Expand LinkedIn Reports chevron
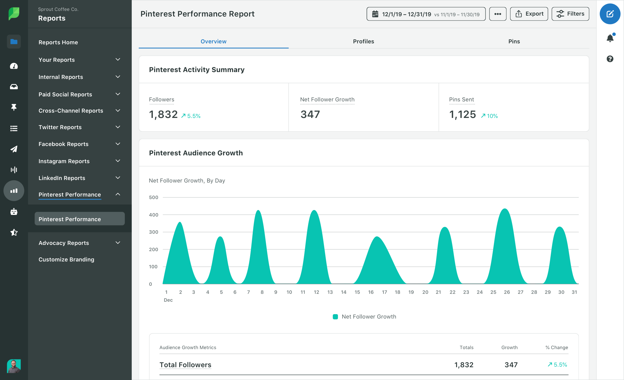 point(118,178)
